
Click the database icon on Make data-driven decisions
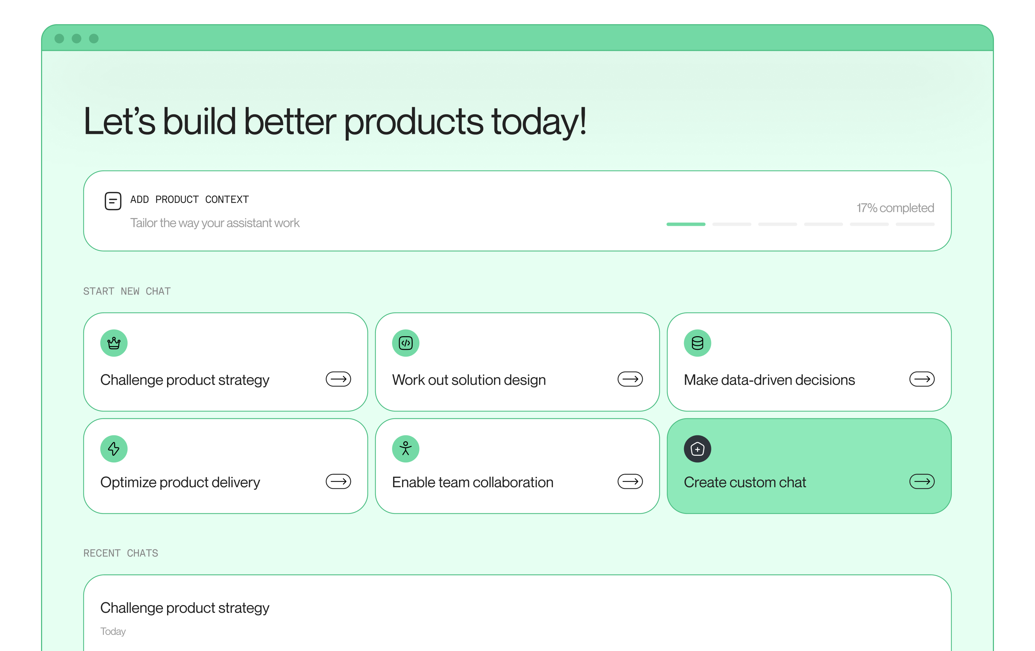point(698,343)
